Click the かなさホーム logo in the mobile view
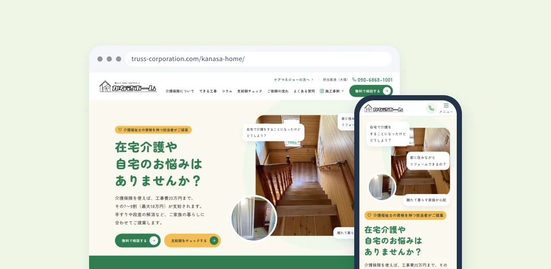 384,109
